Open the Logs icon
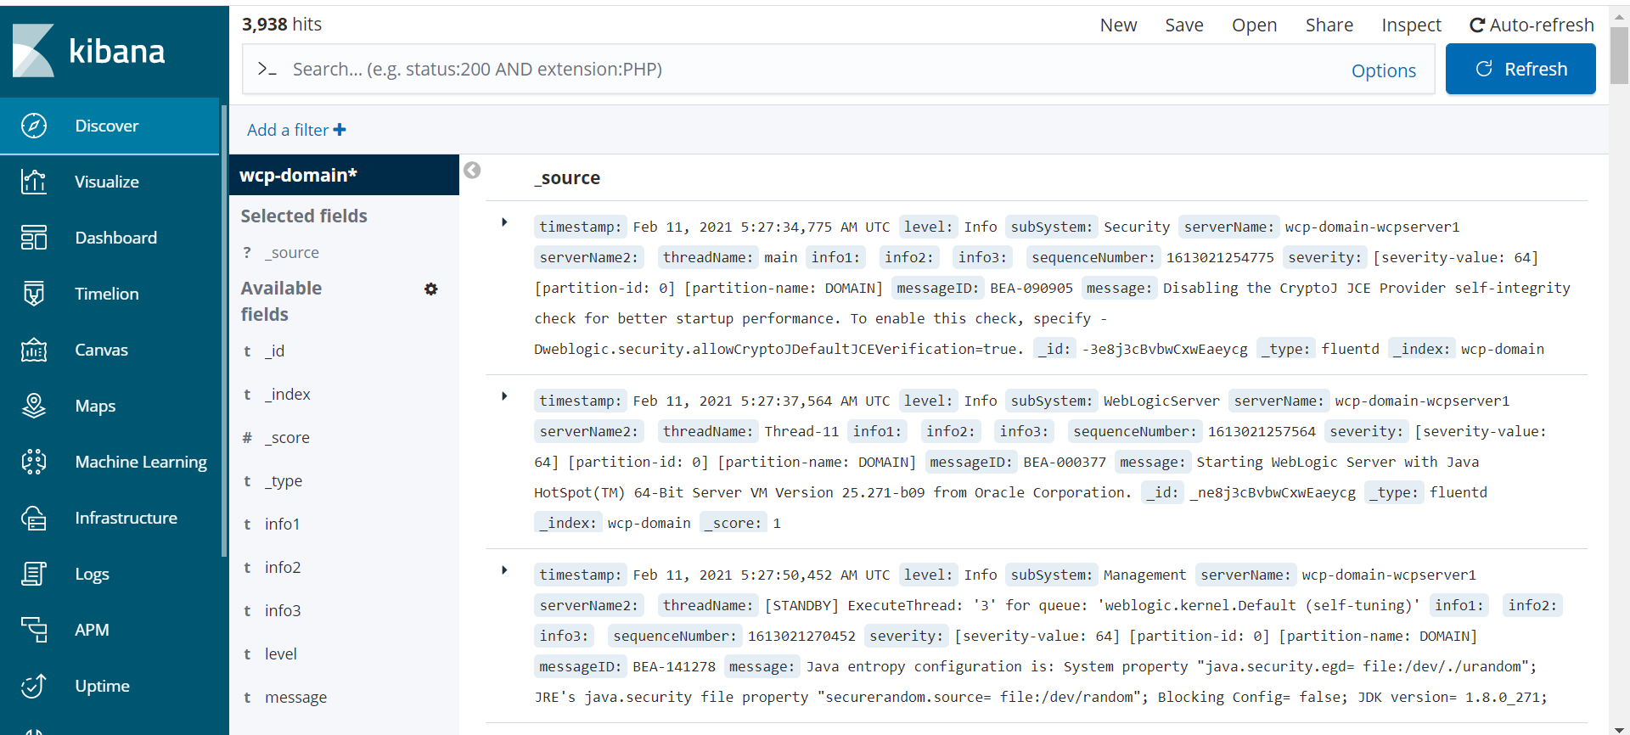 point(34,574)
